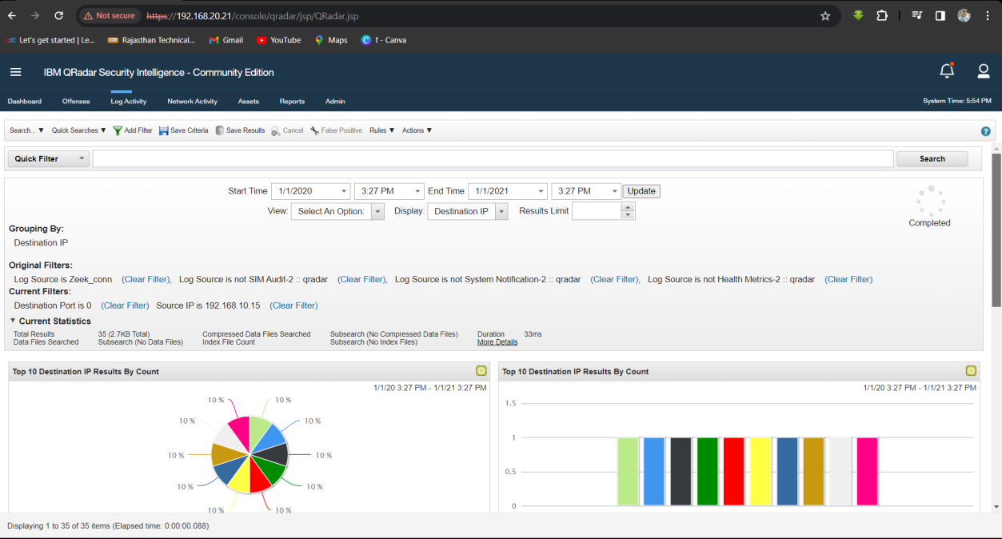
Task: Click the Save Results icon
Action: tap(220, 130)
